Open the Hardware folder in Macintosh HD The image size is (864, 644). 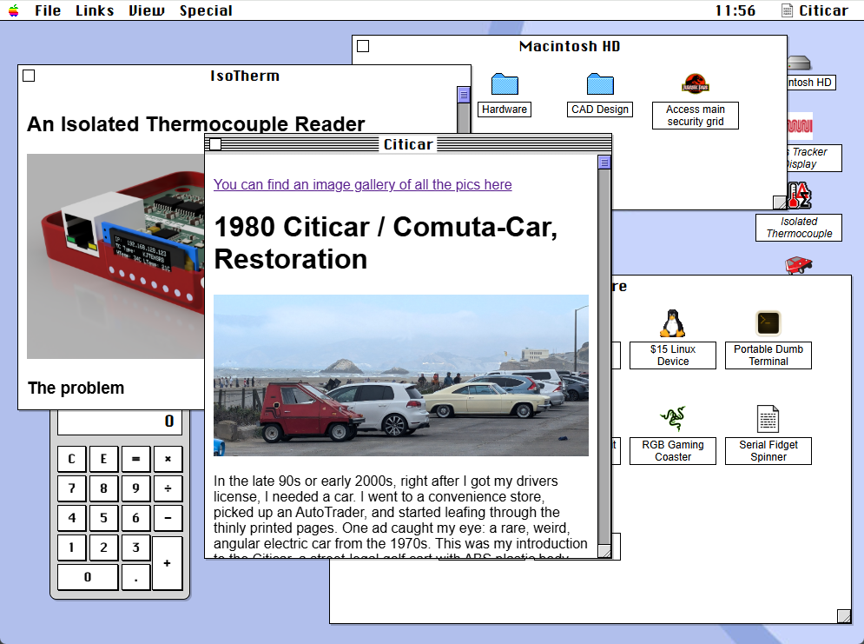click(505, 83)
